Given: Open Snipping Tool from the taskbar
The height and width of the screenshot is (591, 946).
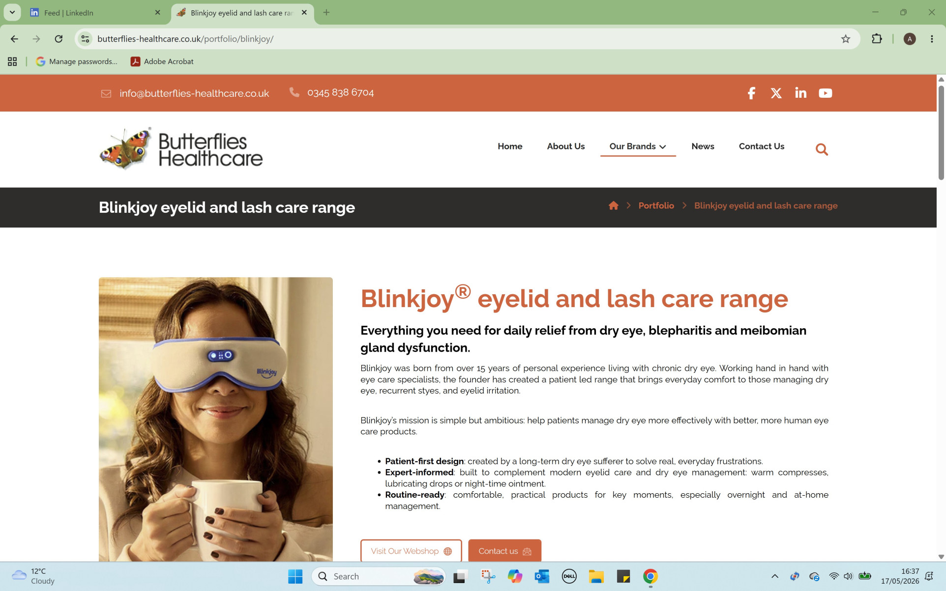Looking at the screenshot, I should coord(488,576).
